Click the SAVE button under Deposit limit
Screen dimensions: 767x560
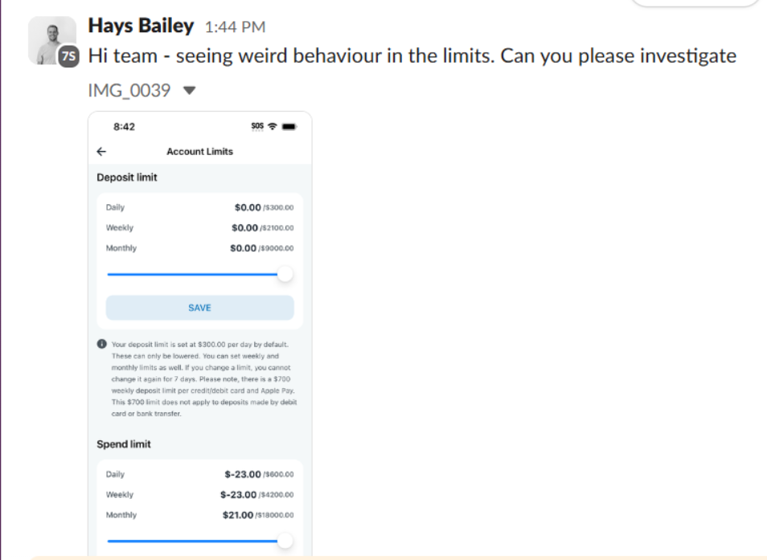point(199,308)
